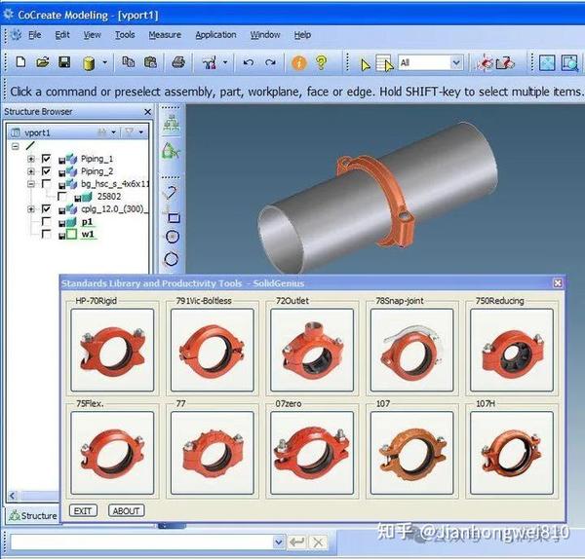The height and width of the screenshot is (559, 585).
Task: Click the red 3D rotate view icon
Action: 485,63
